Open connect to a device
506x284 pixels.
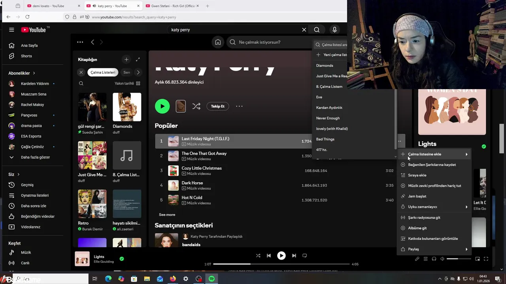434,259
